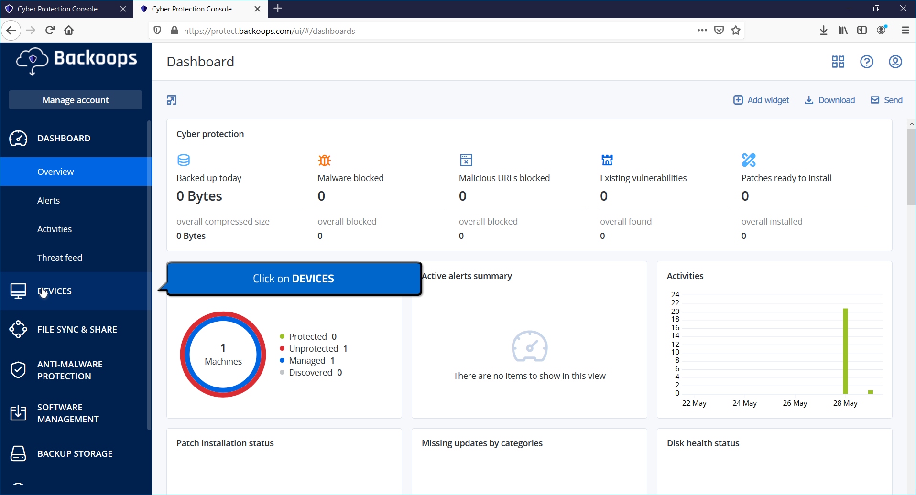This screenshot has height=495, width=916.
Task: Click the Machines donut chart
Action: point(223,354)
